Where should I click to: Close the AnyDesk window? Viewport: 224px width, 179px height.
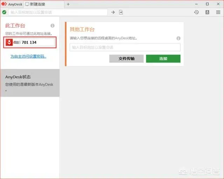(218, 4)
